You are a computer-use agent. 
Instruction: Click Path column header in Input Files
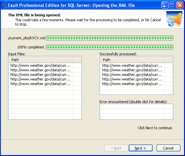pyautogui.click(x=41, y=60)
